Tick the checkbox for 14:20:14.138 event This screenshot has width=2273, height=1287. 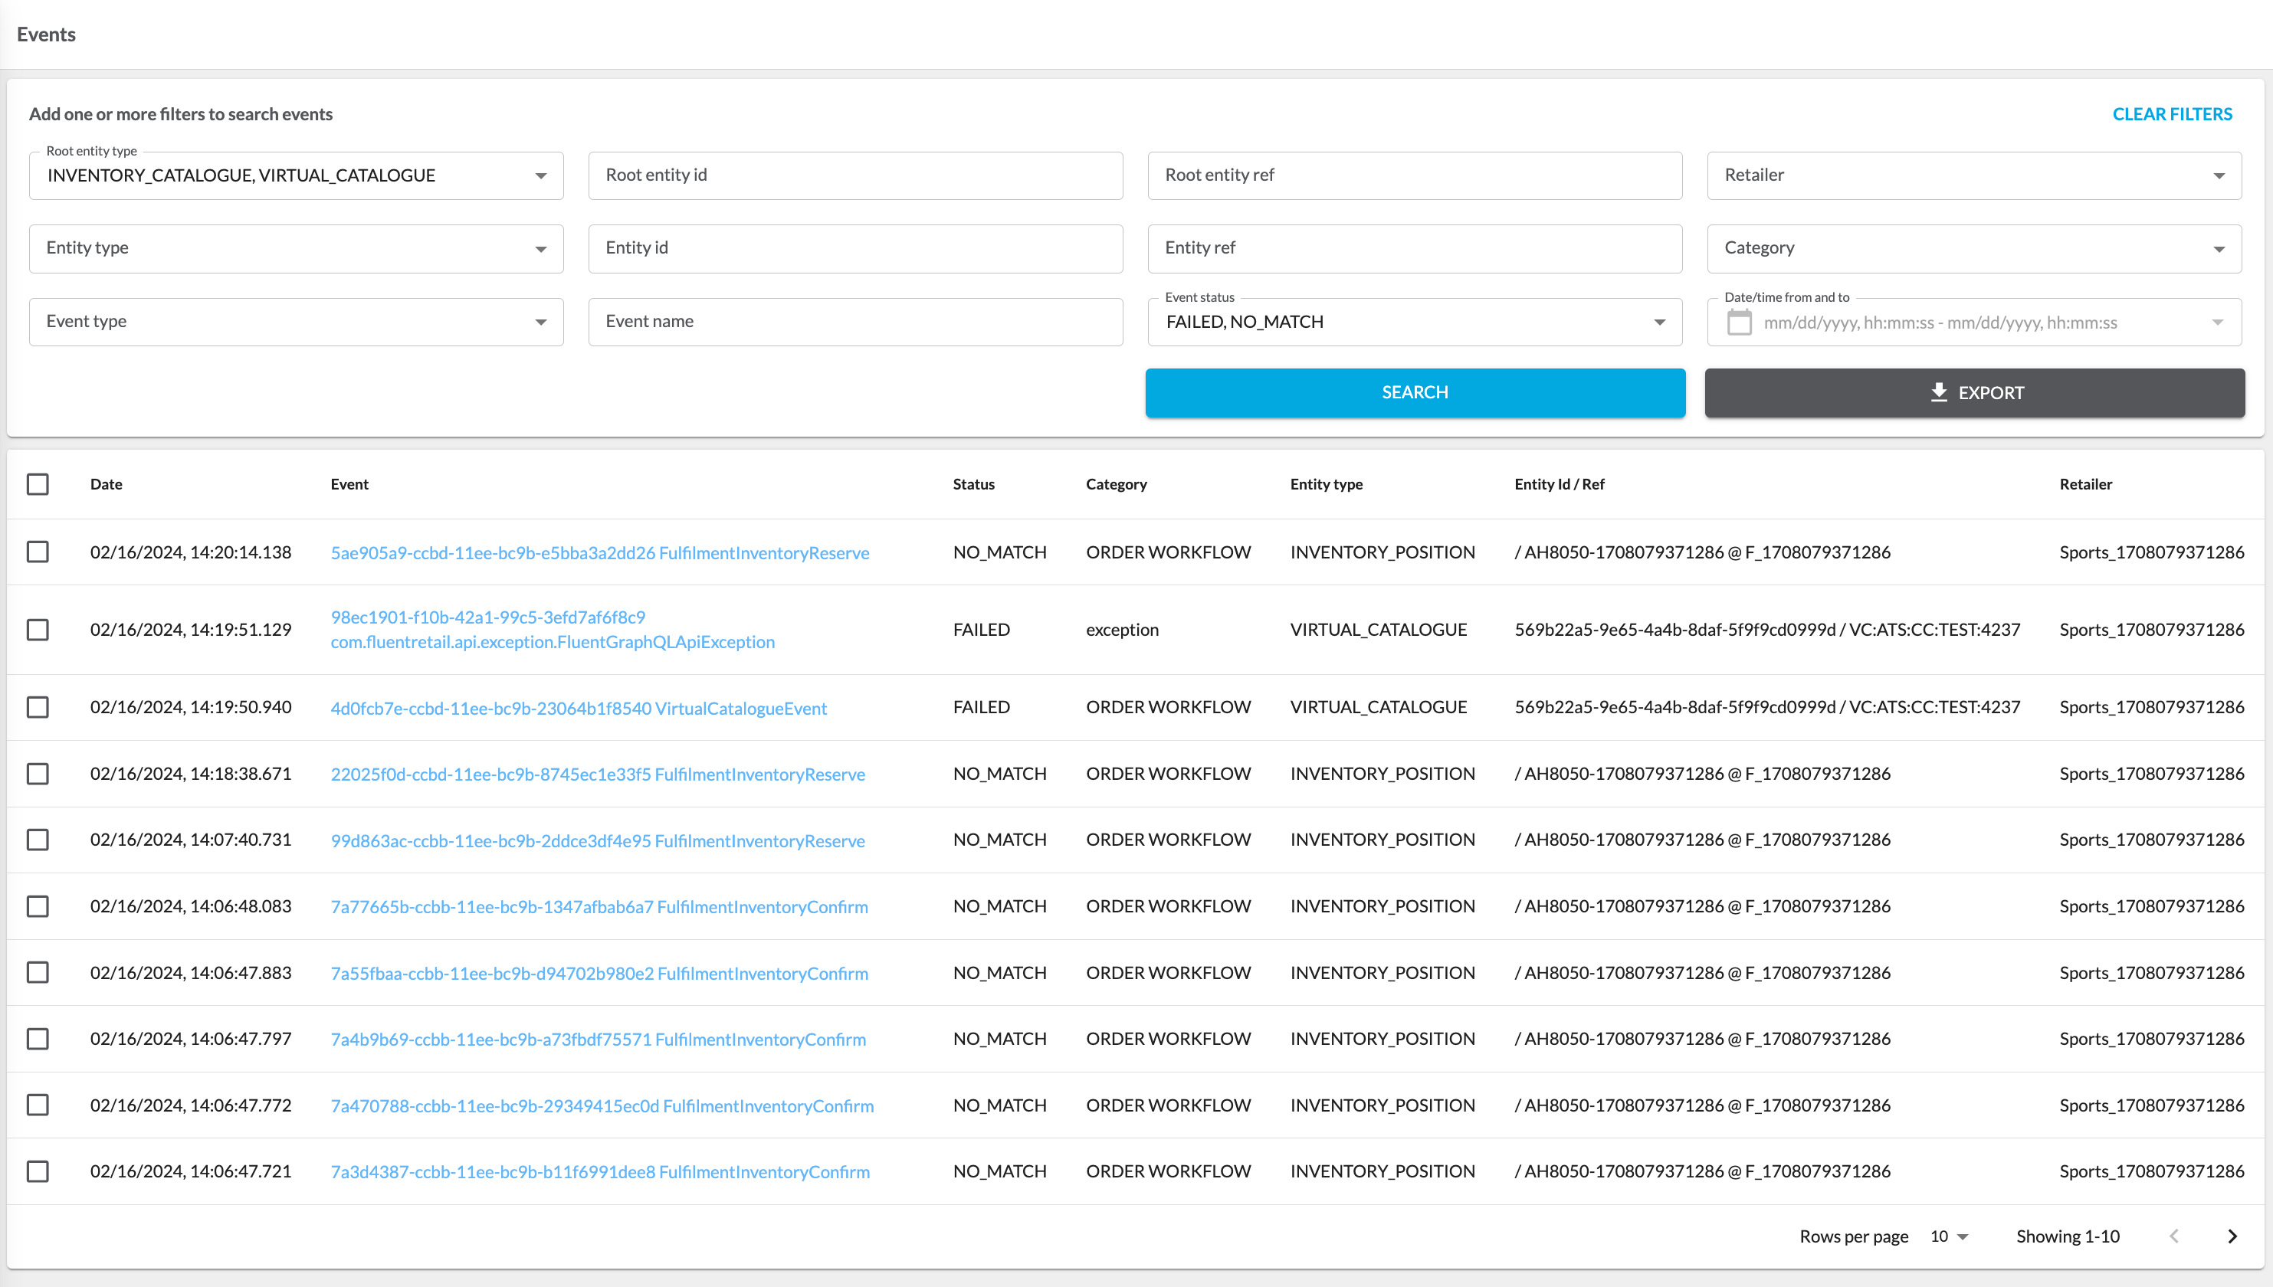coord(38,552)
